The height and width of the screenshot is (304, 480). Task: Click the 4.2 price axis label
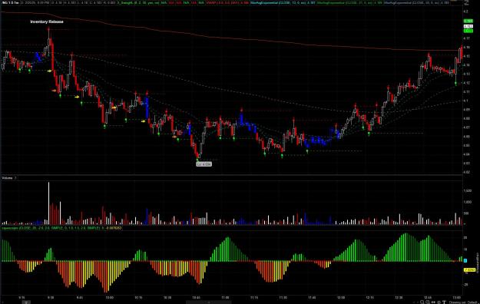(x=465, y=12)
